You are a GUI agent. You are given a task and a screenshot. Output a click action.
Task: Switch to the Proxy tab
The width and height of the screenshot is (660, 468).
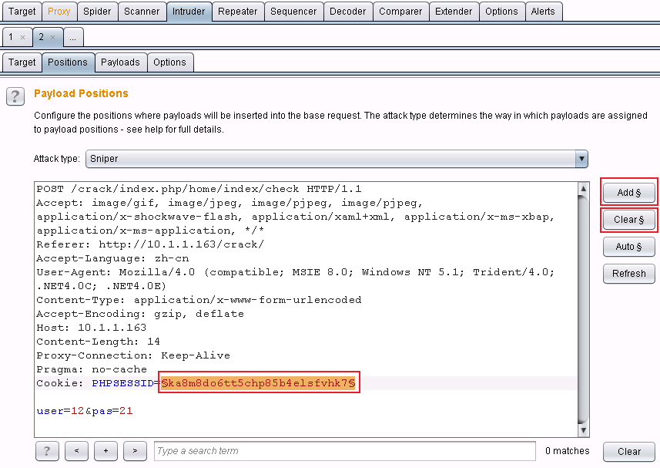(59, 12)
